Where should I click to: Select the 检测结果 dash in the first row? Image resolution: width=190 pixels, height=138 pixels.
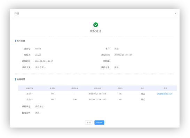coord(75,94)
